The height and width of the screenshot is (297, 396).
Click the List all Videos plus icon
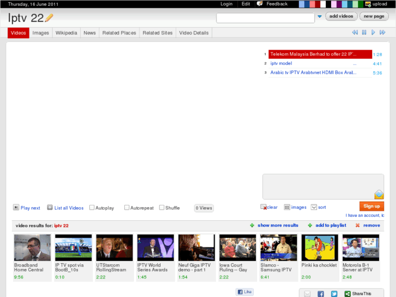click(x=50, y=208)
